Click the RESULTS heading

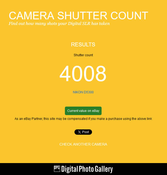tap(83, 45)
